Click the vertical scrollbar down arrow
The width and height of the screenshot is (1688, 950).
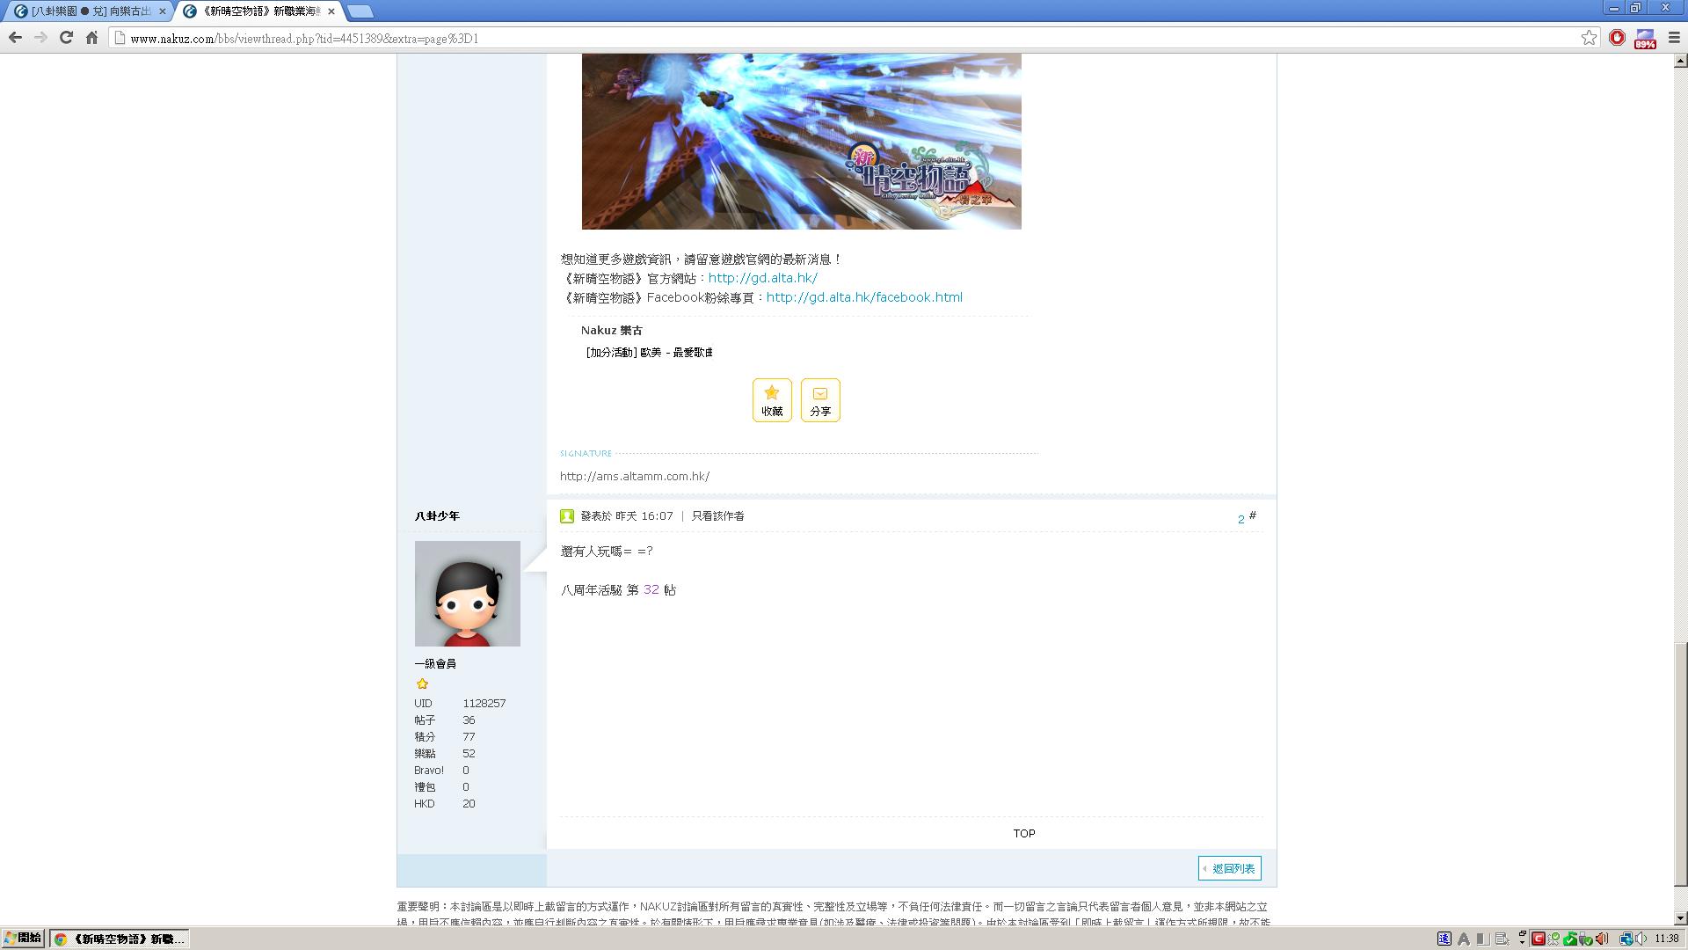(1680, 918)
